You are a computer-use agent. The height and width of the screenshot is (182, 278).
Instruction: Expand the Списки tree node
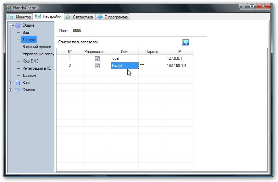[x=11, y=90]
